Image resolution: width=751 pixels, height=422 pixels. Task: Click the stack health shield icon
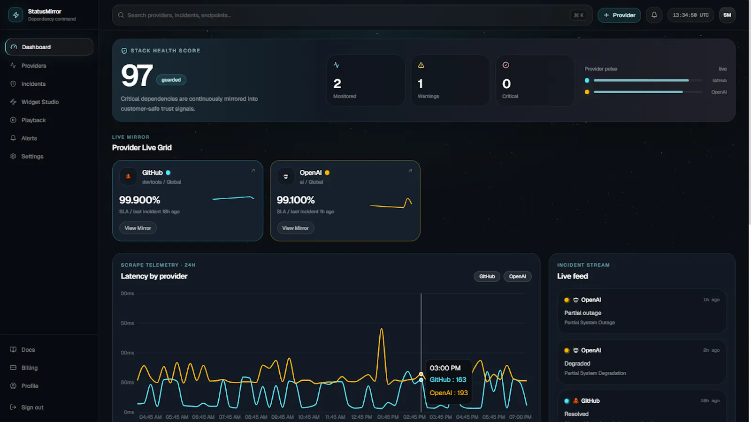coord(124,51)
